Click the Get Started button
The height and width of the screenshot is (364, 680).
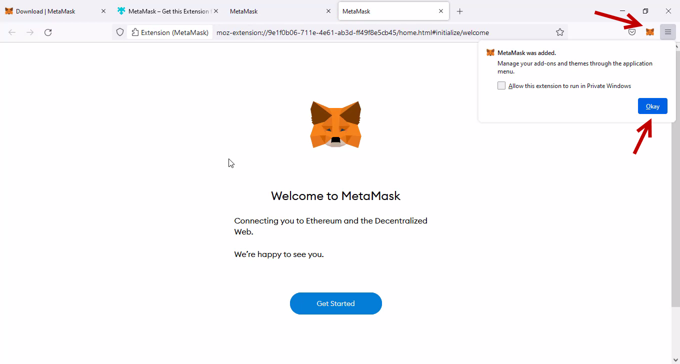(x=335, y=303)
